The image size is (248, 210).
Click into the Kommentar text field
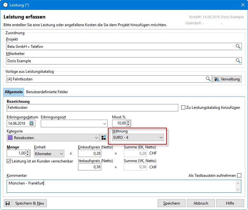coord(121,186)
